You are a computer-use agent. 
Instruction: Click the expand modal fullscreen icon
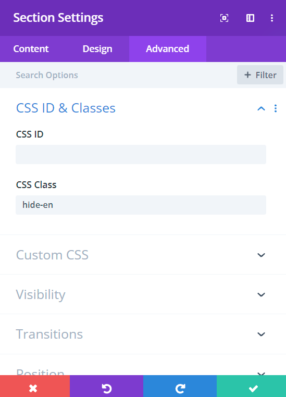point(224,18)
